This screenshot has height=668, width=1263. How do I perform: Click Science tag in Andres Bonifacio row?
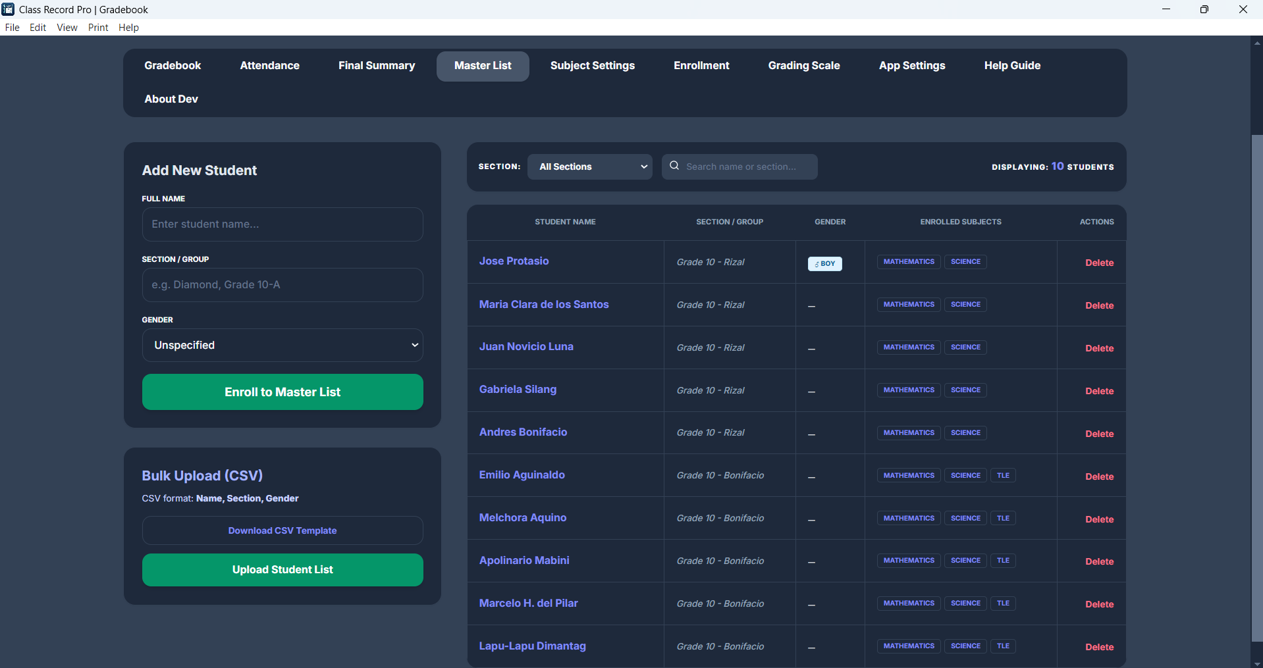(965, 433)
